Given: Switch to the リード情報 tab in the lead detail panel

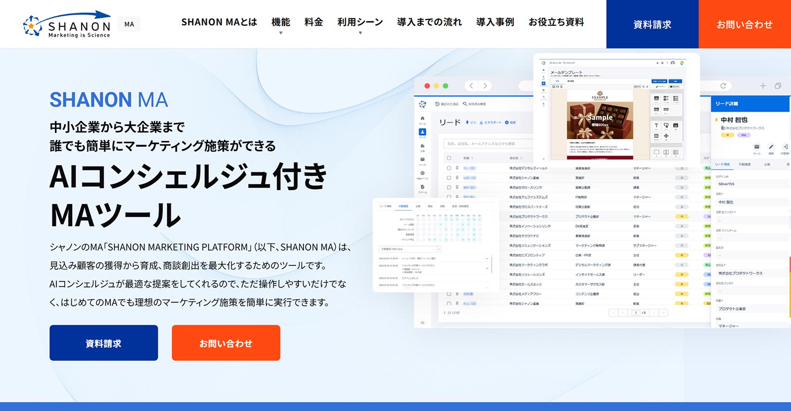Looking at the screenshot, I should [722, 164].
